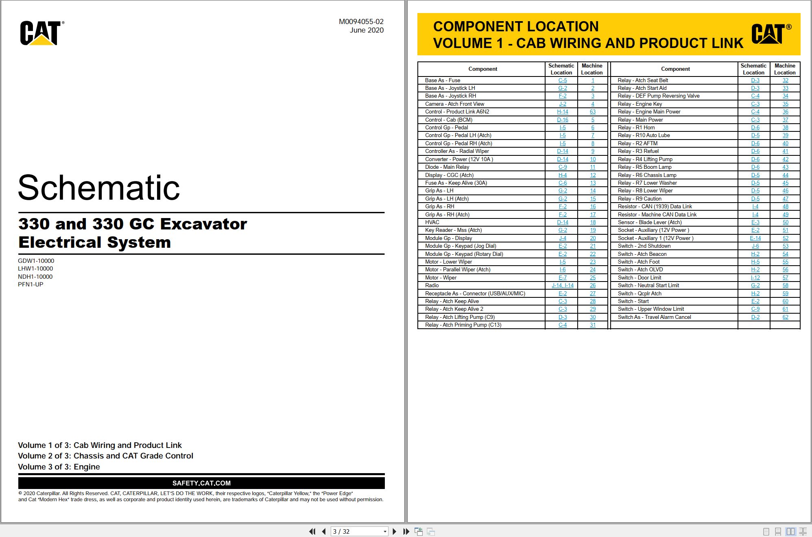Select document number M0094055-02
Screen dimensions: 812x537
(x=361, y=22)
